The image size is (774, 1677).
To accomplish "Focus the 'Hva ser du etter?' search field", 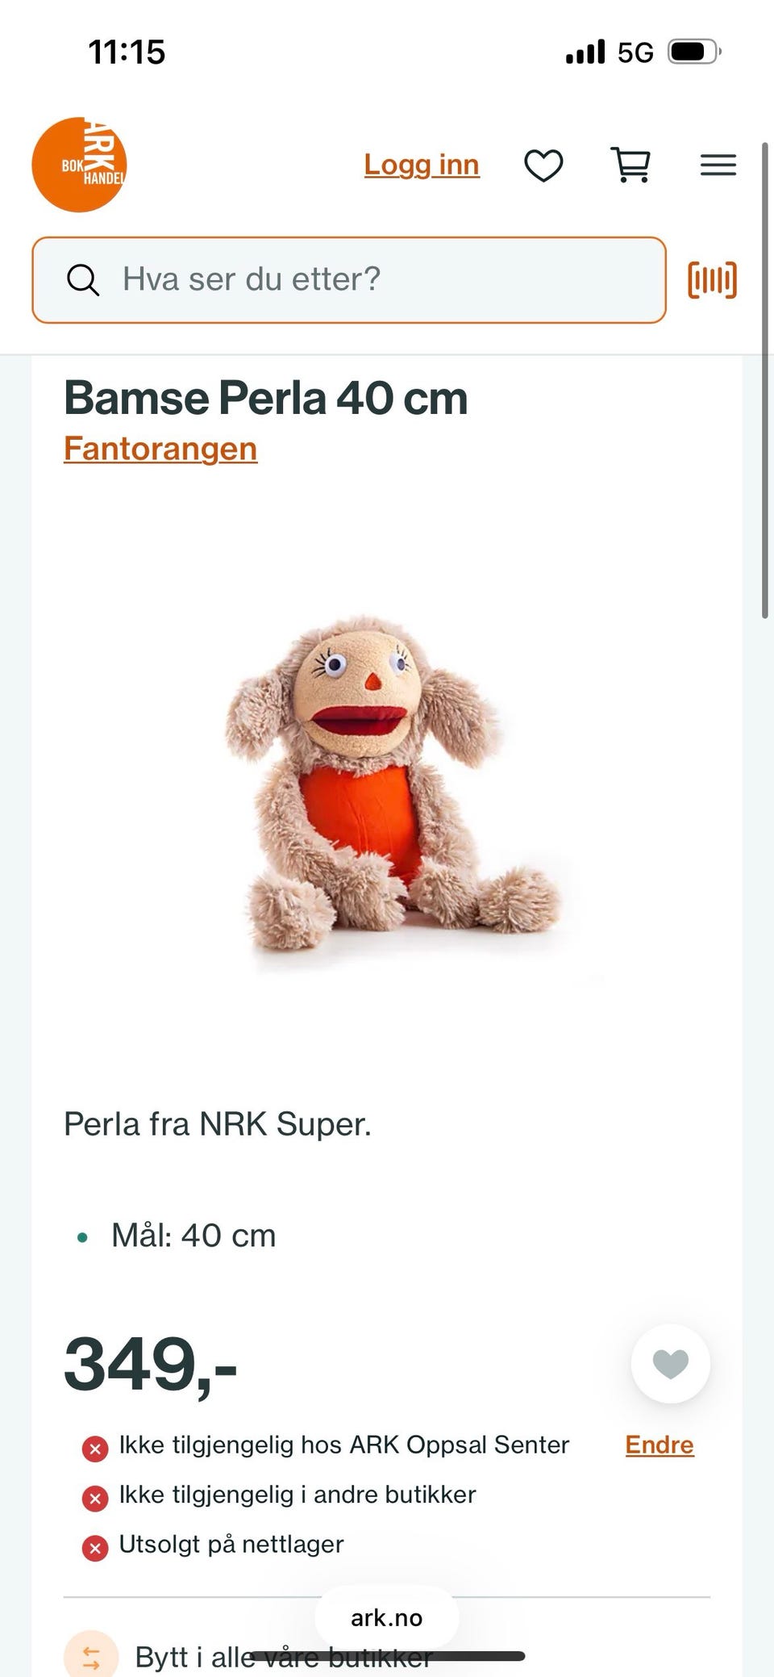I will tap(349, 280).
